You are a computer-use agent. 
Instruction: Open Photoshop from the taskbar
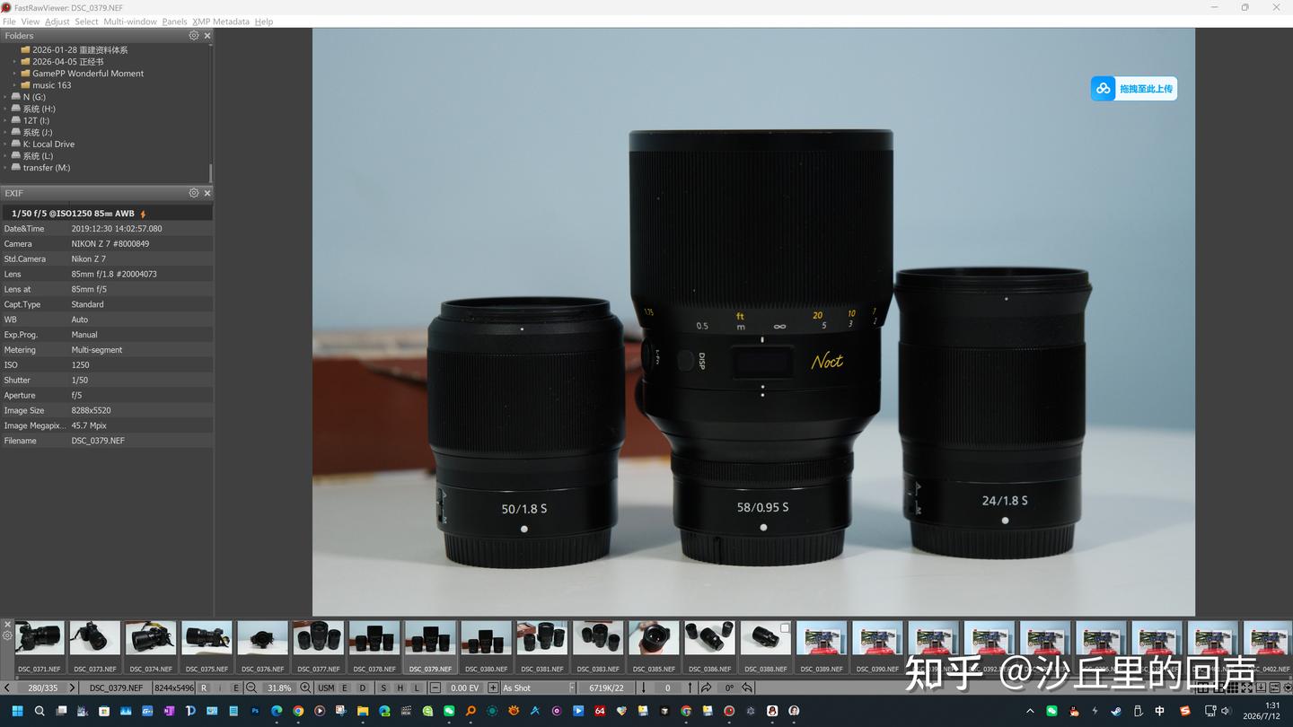point(255,711)
